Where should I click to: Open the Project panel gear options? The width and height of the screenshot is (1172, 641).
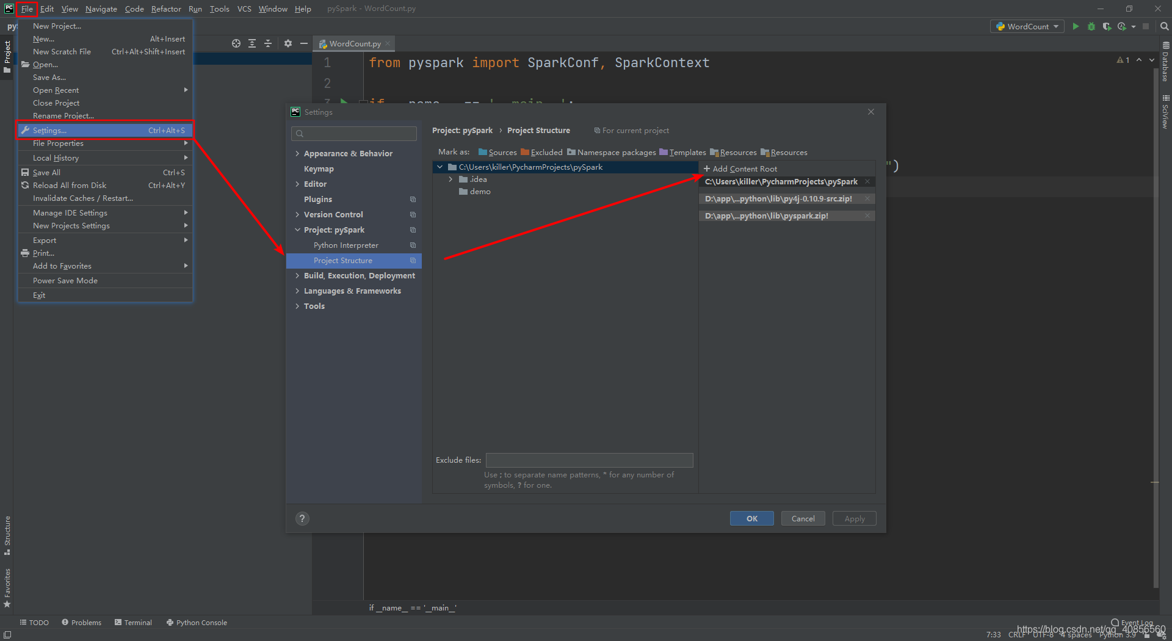pos(288,43)
